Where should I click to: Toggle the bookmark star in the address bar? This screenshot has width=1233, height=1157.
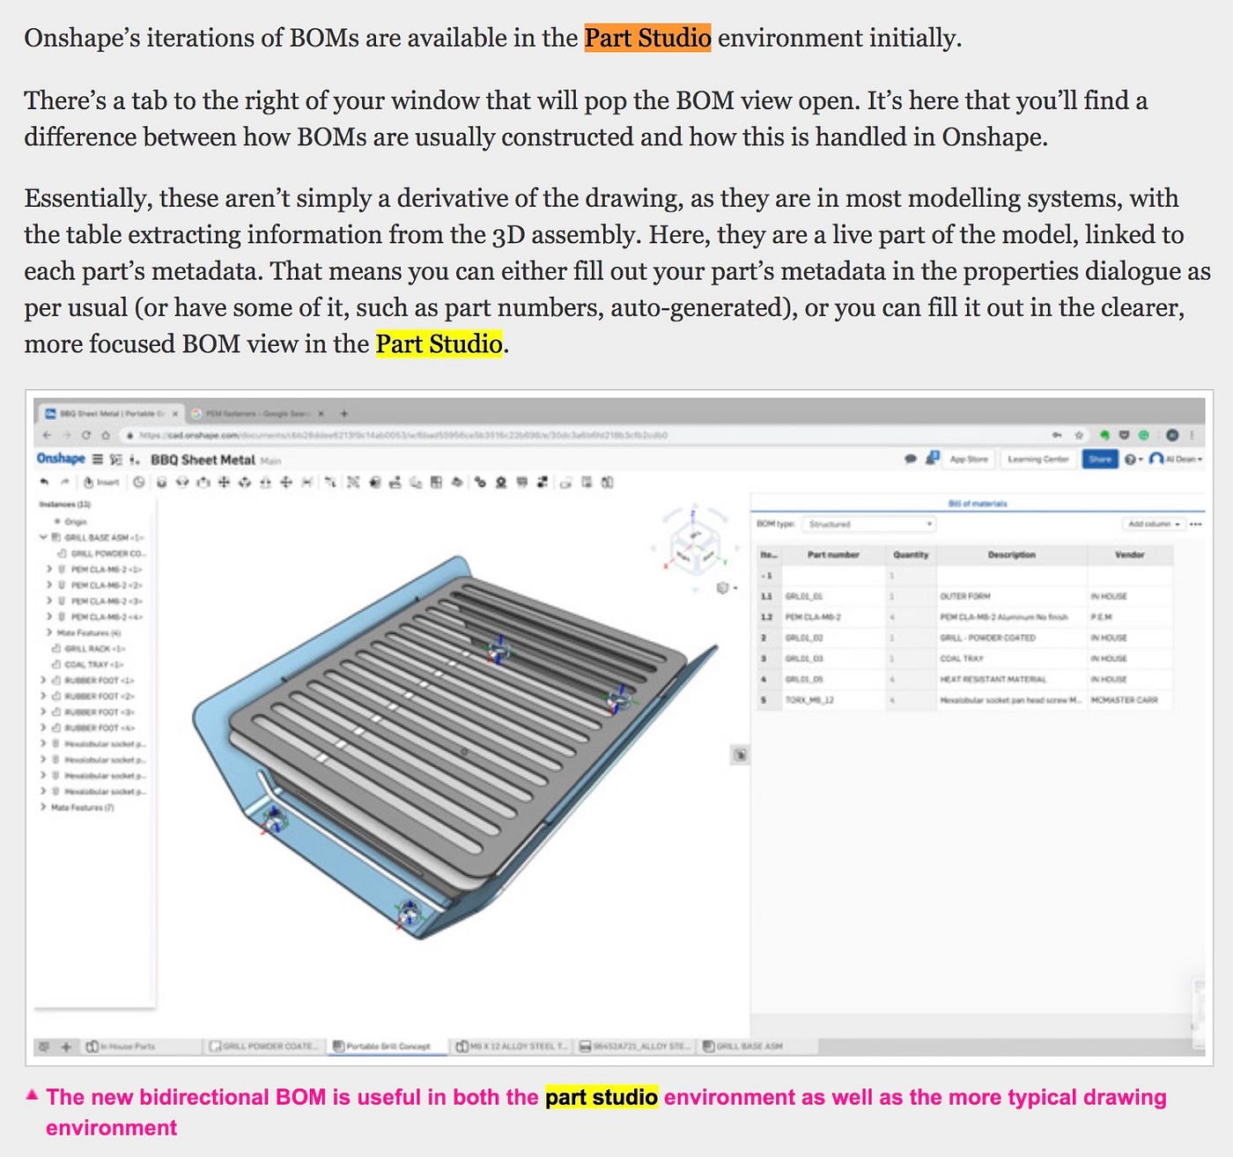(1080, 434)
